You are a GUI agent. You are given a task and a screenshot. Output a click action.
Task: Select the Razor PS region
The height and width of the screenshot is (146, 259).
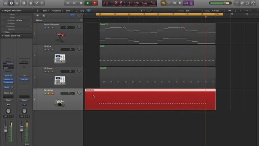pos(157,34)
